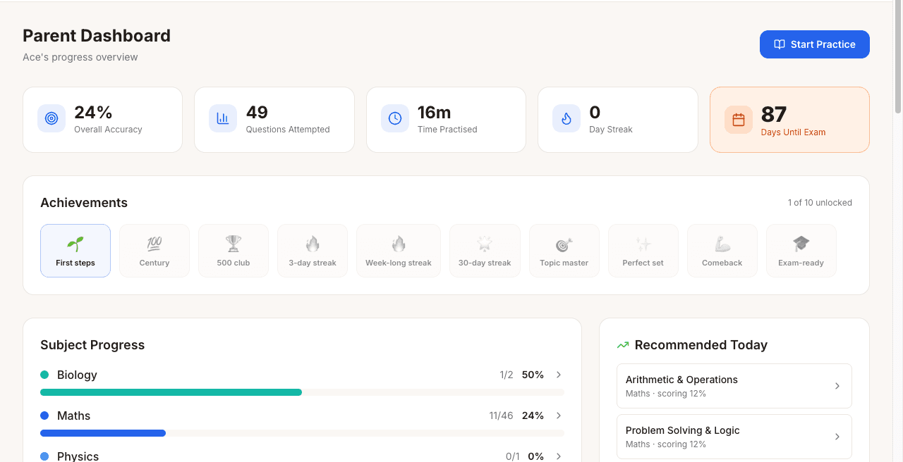Screen dimensions: 903x462
Task: Expand the Physics subject row chevron
Action: coord(559,456)
